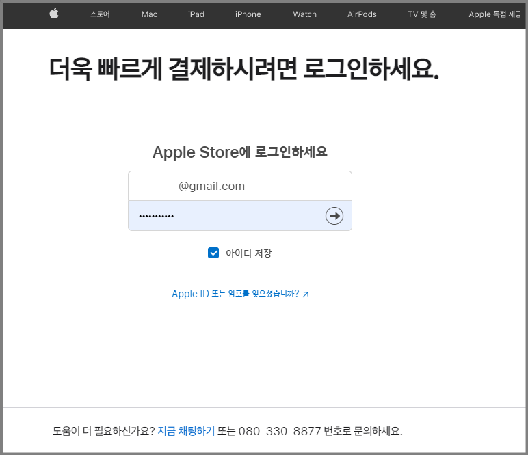528x455 pixels.
Task: Click the external link arrow beside forgot password
Action: (x=306, y=294)
